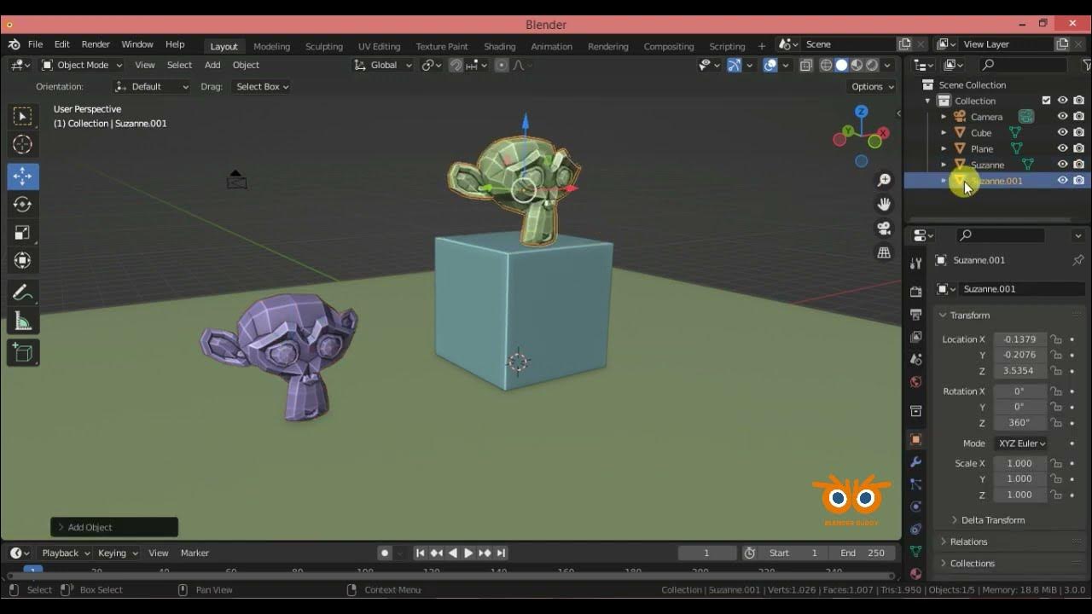The width and height of the screenshot is (1092, 614).
Task: Activate the Transform tool
Action: point(23,261)
